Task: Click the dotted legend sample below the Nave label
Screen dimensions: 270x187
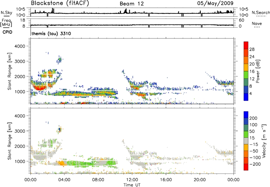Action: click(x=257, y=27)
